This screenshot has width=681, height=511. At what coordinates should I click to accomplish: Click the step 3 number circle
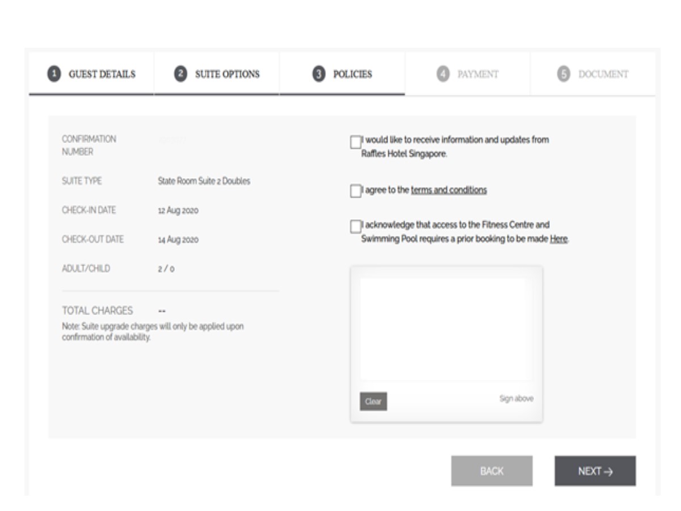click(x=318, y=74)
